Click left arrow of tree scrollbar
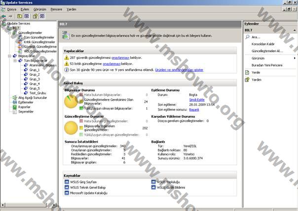Screen dimensions: 298x211 (3, 205)
